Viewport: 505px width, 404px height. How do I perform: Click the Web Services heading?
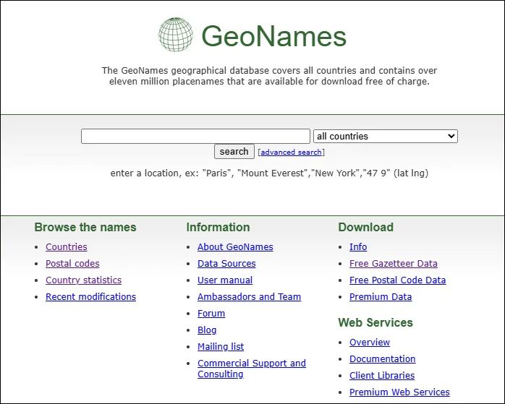(x=375, y=322)
